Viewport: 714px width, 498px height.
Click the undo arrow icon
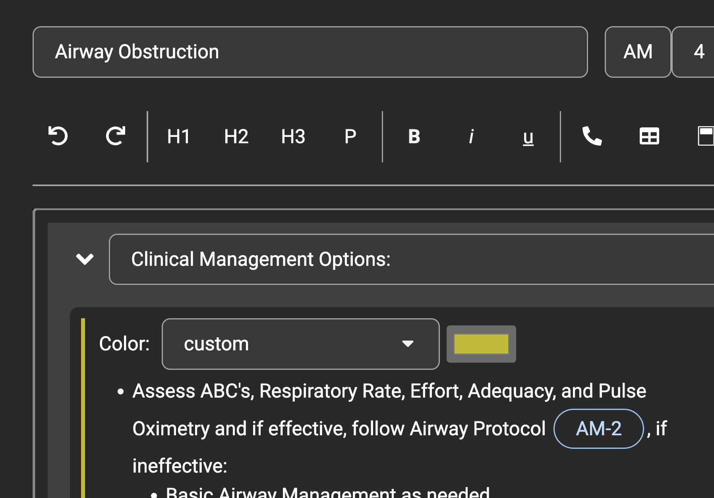[x=58, y=136]
